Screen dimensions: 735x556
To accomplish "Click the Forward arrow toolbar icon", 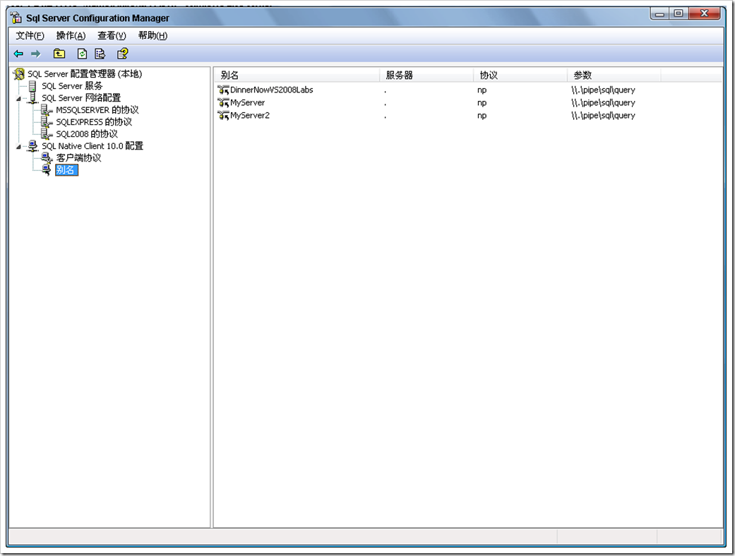I will [35, 54].
